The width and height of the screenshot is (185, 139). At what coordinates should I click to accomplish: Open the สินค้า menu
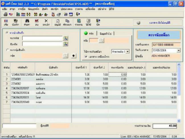tap(45, 9)
